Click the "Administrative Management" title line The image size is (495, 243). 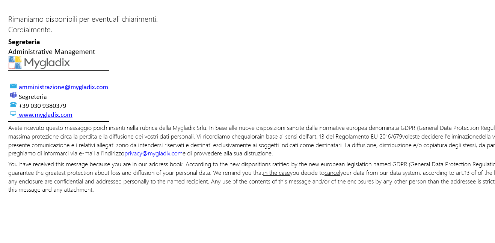pos(51,52)
